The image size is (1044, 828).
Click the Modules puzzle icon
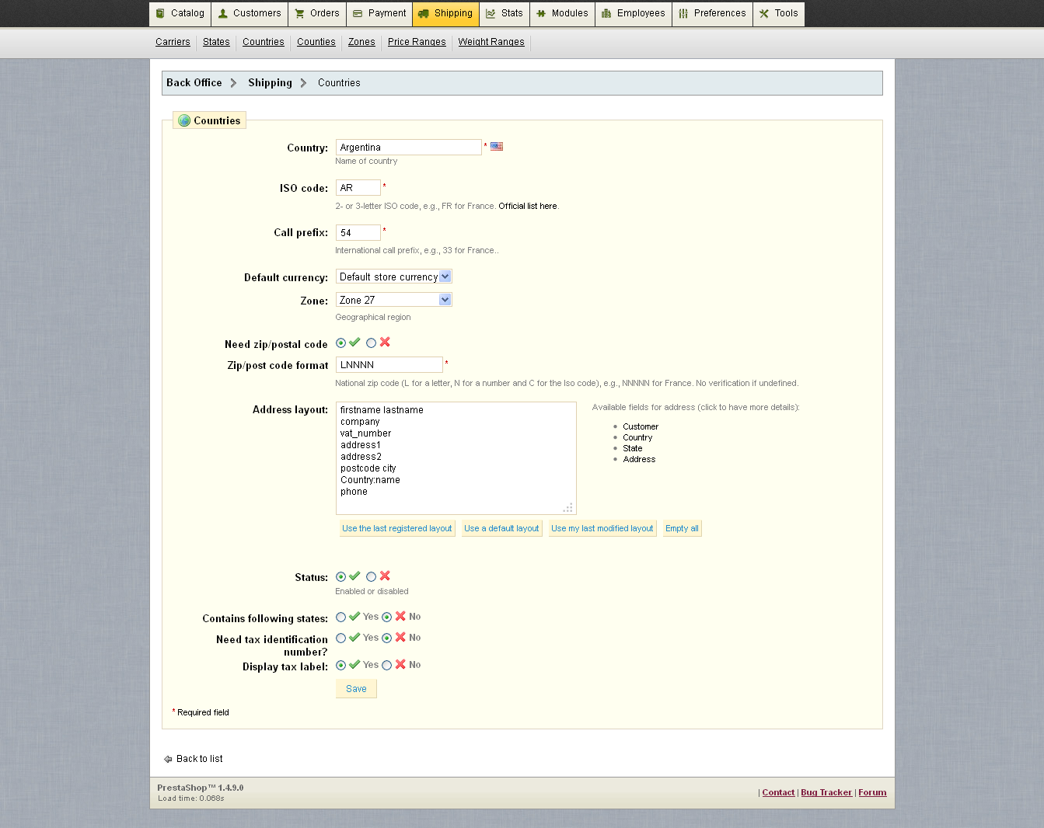pyautogui.click(x=541, y=13)
